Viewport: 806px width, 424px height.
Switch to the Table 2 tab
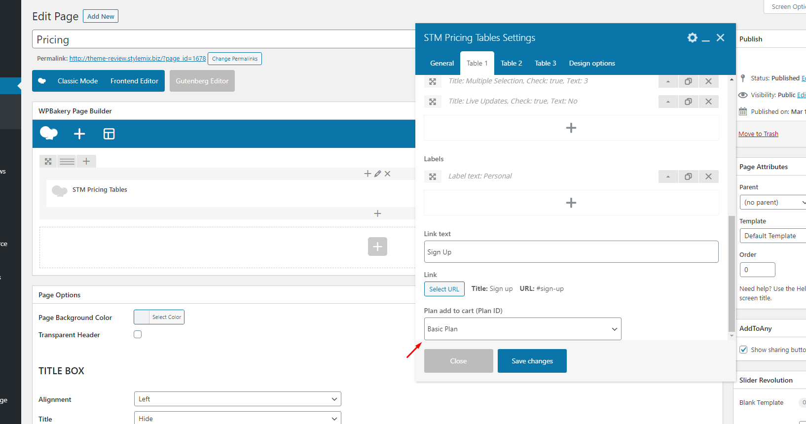coord(511,63)
